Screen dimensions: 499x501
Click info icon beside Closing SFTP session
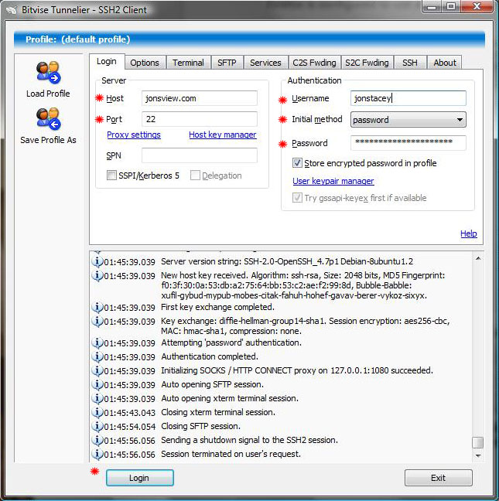(x=97, y=426)
